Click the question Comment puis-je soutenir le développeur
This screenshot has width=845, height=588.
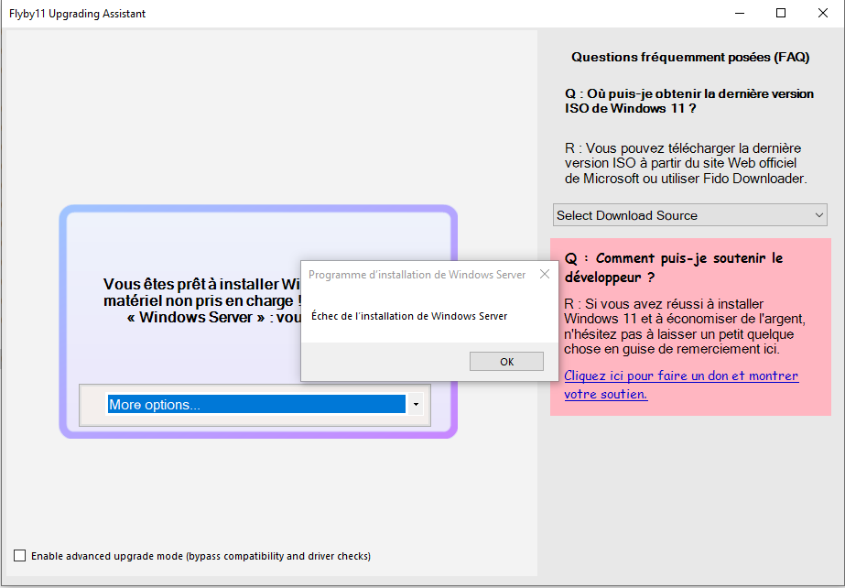click(674, 267)
